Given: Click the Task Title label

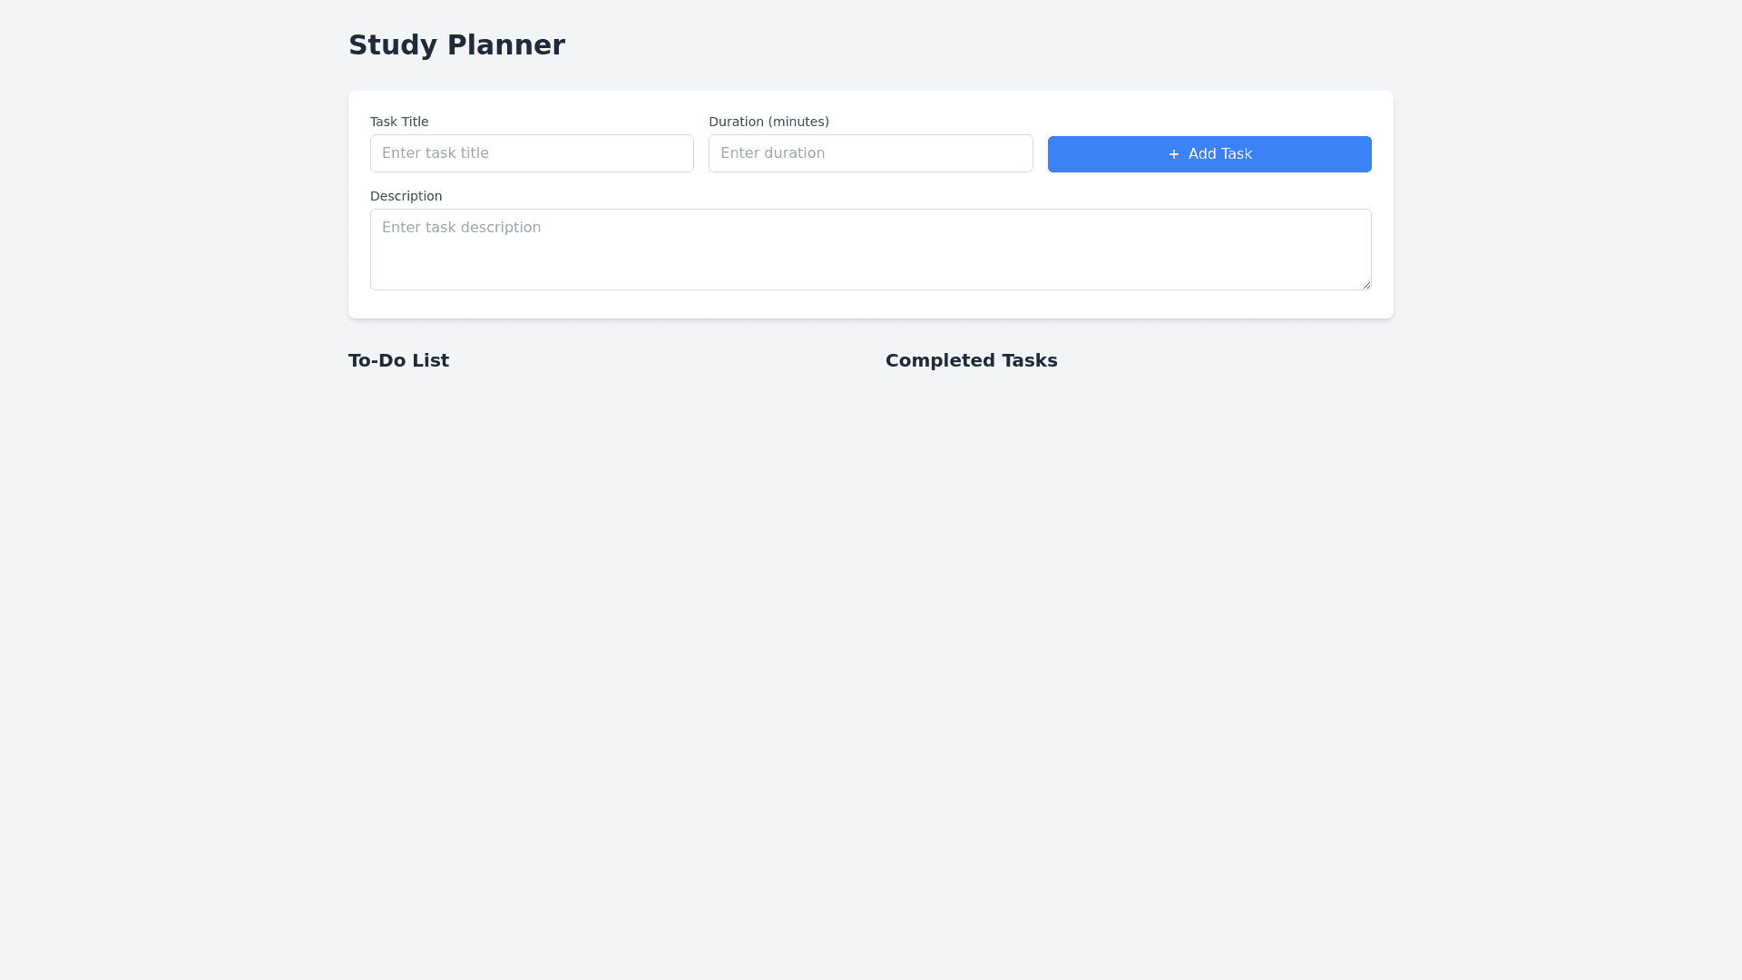Looking at the screenshot, I should 399,122.
